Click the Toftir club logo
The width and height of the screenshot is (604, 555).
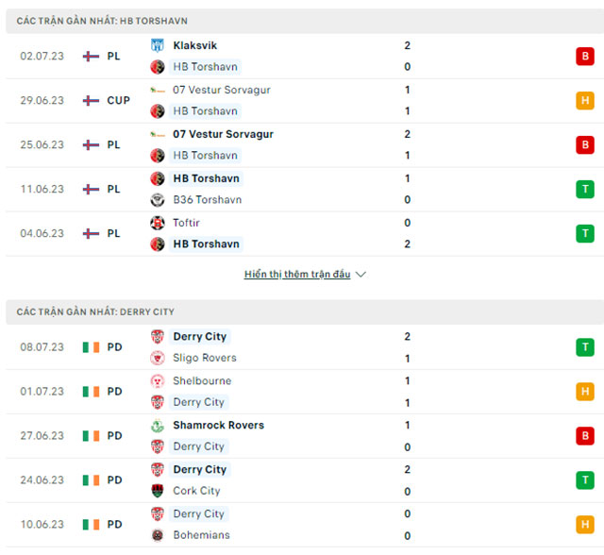[158, 223]
